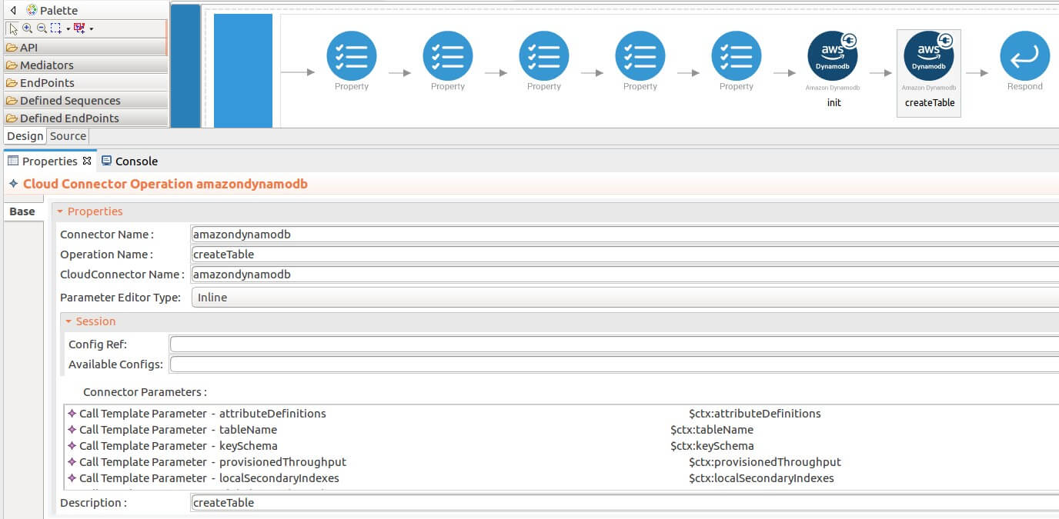The width and height of the screenshot is (1059, 519).
Task: Expand the Defined Sequences palette drawer
Action: pyautogui.click(x=85, y=101)
